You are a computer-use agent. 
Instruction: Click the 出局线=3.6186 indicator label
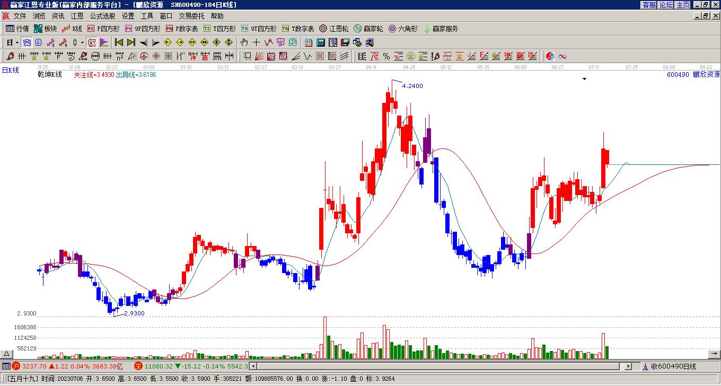click(136, 75)
